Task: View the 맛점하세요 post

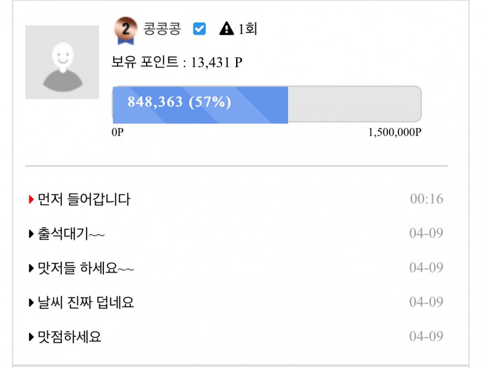Action: pos(69,337)
